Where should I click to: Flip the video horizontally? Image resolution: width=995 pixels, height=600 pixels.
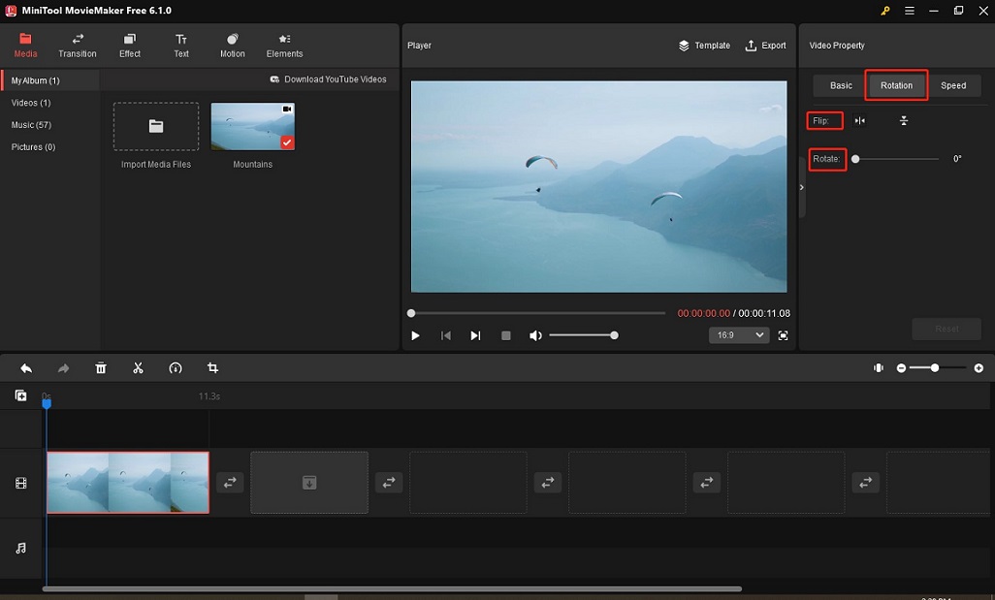coord(859,120)
